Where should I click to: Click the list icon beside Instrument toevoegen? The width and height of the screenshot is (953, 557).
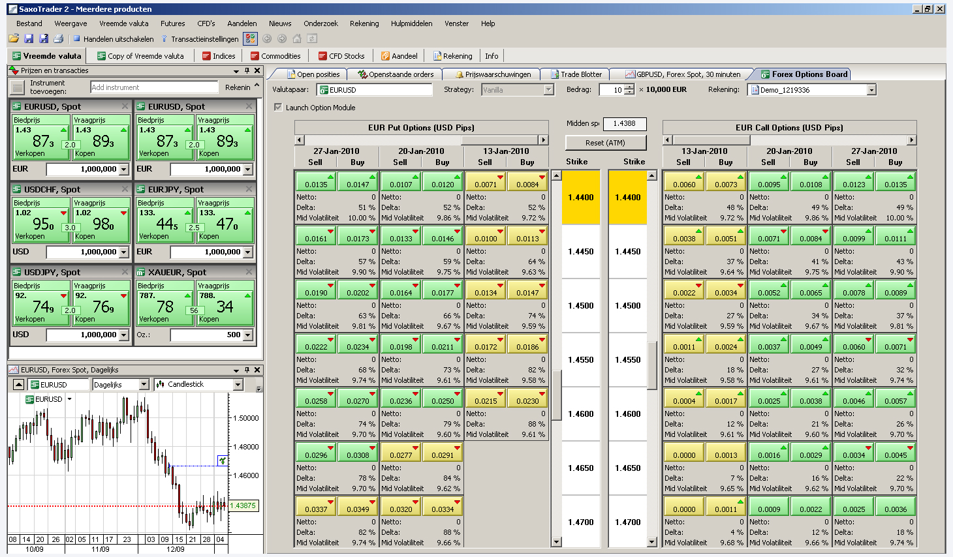17,87
